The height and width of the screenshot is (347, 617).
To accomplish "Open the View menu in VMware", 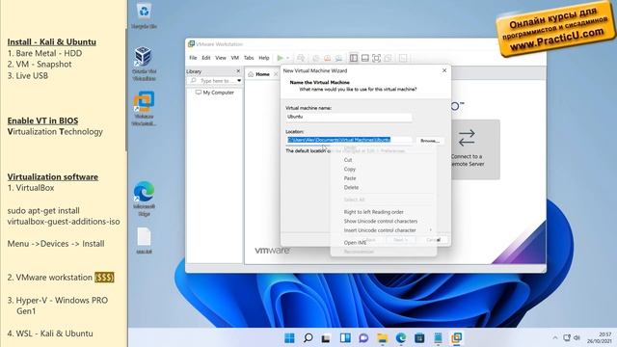I will [x=221, y=58].
